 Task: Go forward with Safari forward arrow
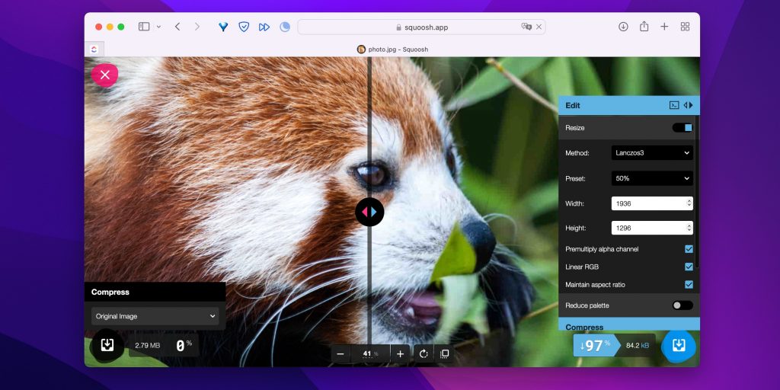point(197,27)
